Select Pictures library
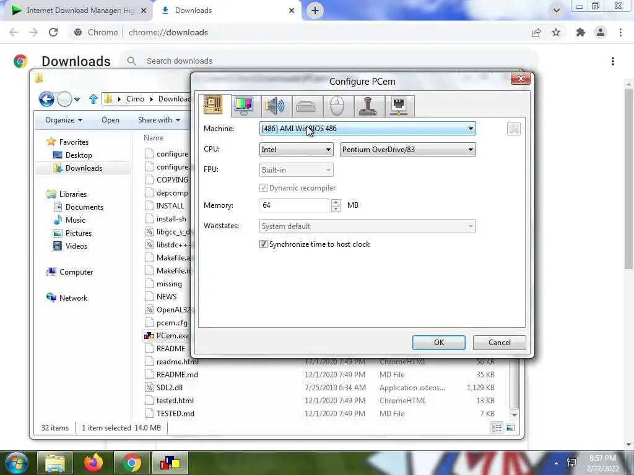This screenshot has width=634, height=475. [x=79, y=233]
